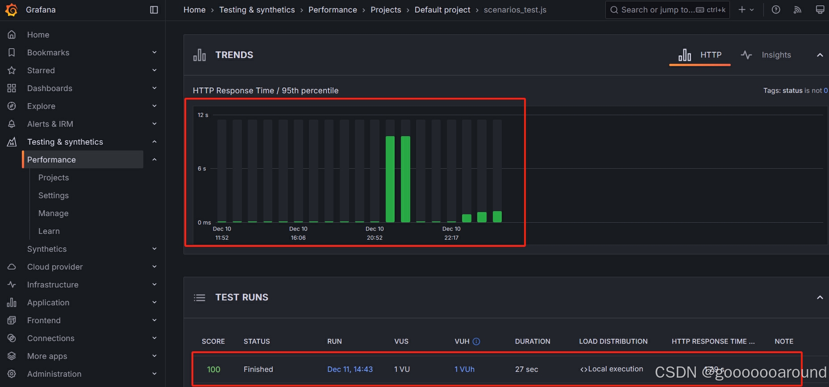The width and height of the screenshot is (829, 387).
Task: Click the Finished status in test run row
Action: point(258,369)
